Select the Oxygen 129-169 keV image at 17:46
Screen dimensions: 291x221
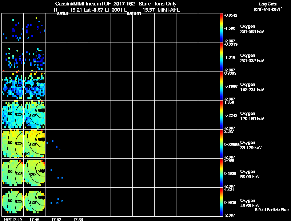34,115
